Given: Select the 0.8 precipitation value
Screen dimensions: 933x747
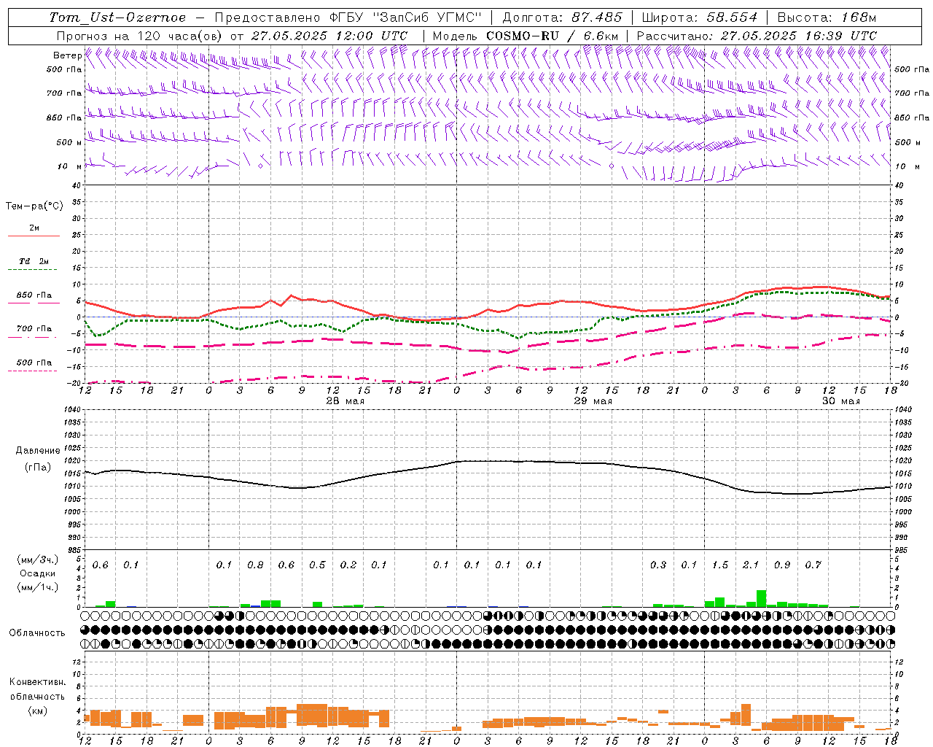Looking at the screenshot, I should (x=255, y=565).
